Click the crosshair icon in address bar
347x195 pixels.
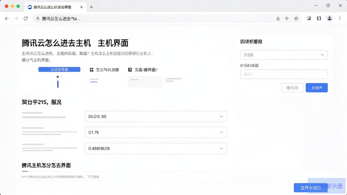(x=287, y=18)
